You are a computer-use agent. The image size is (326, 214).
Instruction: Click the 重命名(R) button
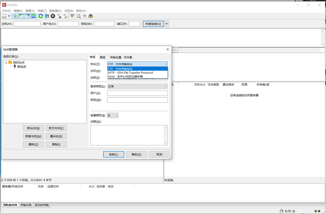[56, 136]
